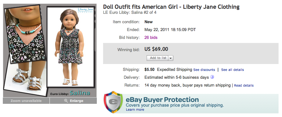Click the US $69.00 winning bid amount

pyautogui.click(x=156, y=49)
